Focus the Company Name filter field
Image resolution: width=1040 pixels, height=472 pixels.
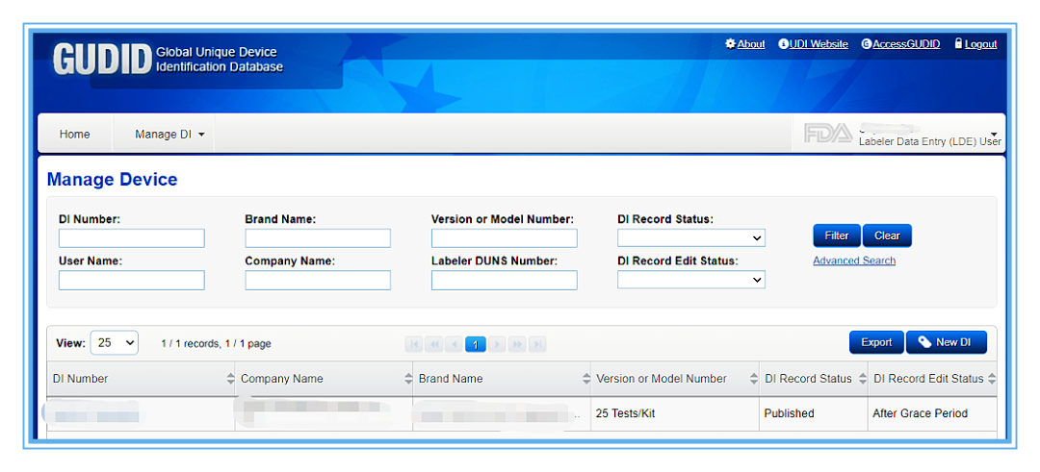pos(318,281)
